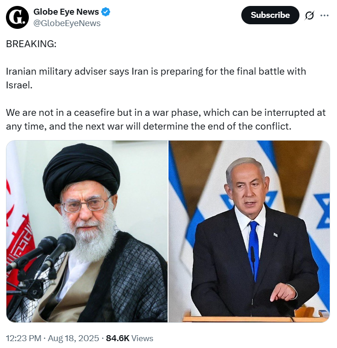The height and width of the screenshot is (348, 337).
Task: Open the Globe Eye News display name link
Action: click(x=66, y=12)
